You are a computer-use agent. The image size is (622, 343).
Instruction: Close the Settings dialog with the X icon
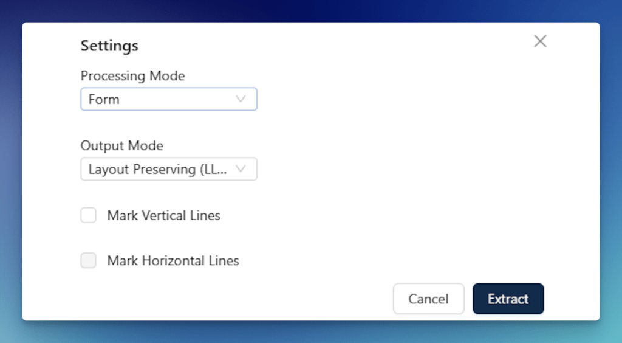[x=540, y=41]
